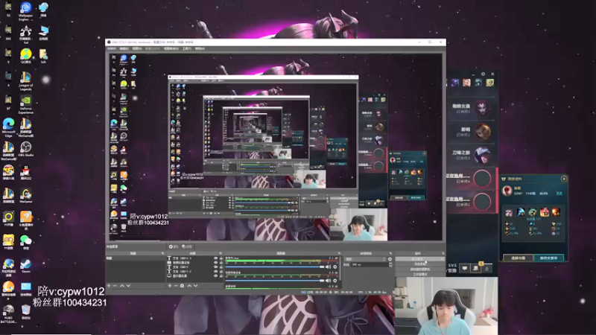Toggle visibility of third source row
This screenshot has width=596, height=335.
[215, 267]
